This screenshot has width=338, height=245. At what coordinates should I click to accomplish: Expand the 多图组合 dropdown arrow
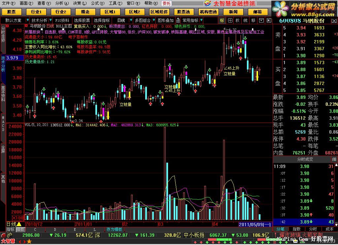(154, 20)
